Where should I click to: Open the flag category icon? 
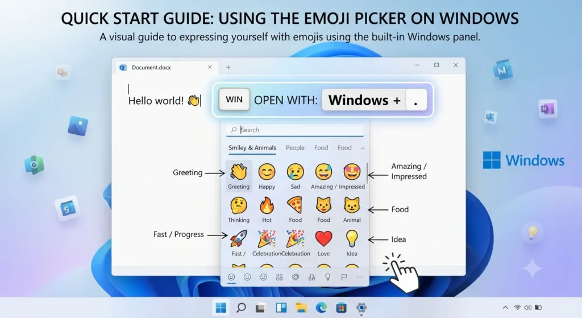pyautogui.click(x=344, y=277)
